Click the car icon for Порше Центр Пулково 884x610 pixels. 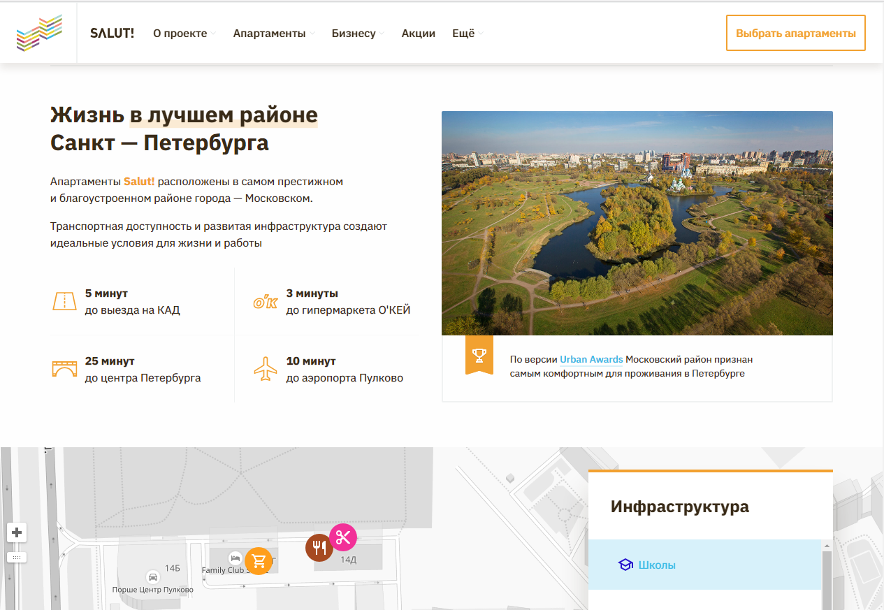click(x=152, y=577)
